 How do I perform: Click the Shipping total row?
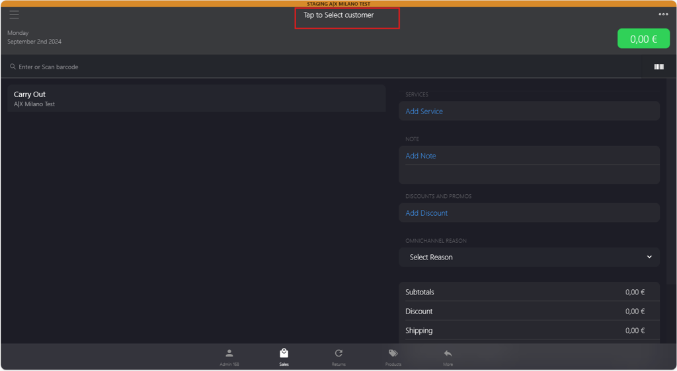pos(529,331)
